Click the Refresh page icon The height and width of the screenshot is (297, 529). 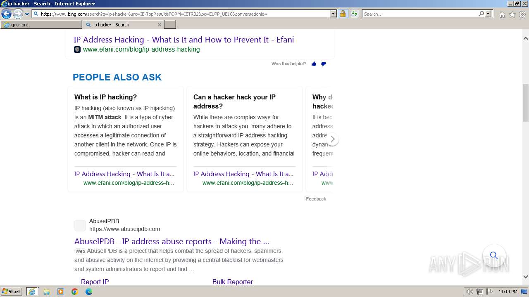tap(354, 14)
